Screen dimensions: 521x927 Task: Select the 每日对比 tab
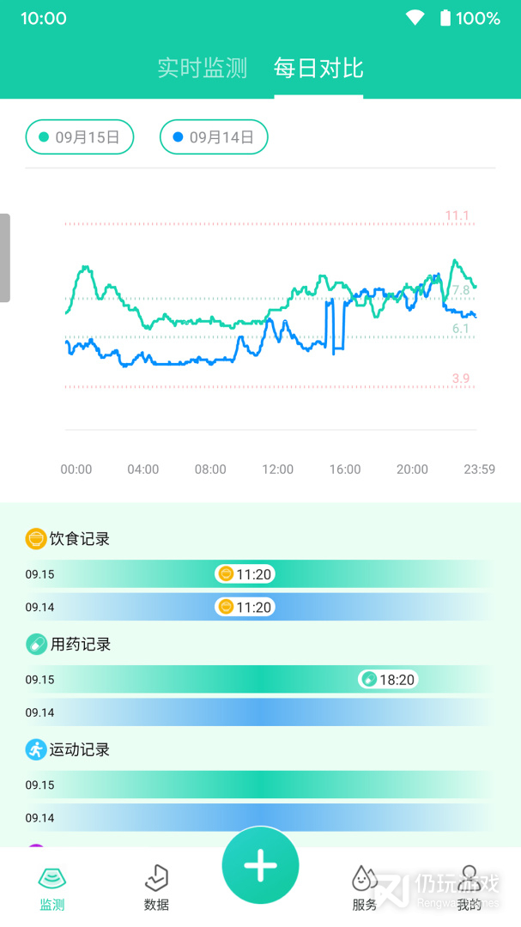[318, 69]
